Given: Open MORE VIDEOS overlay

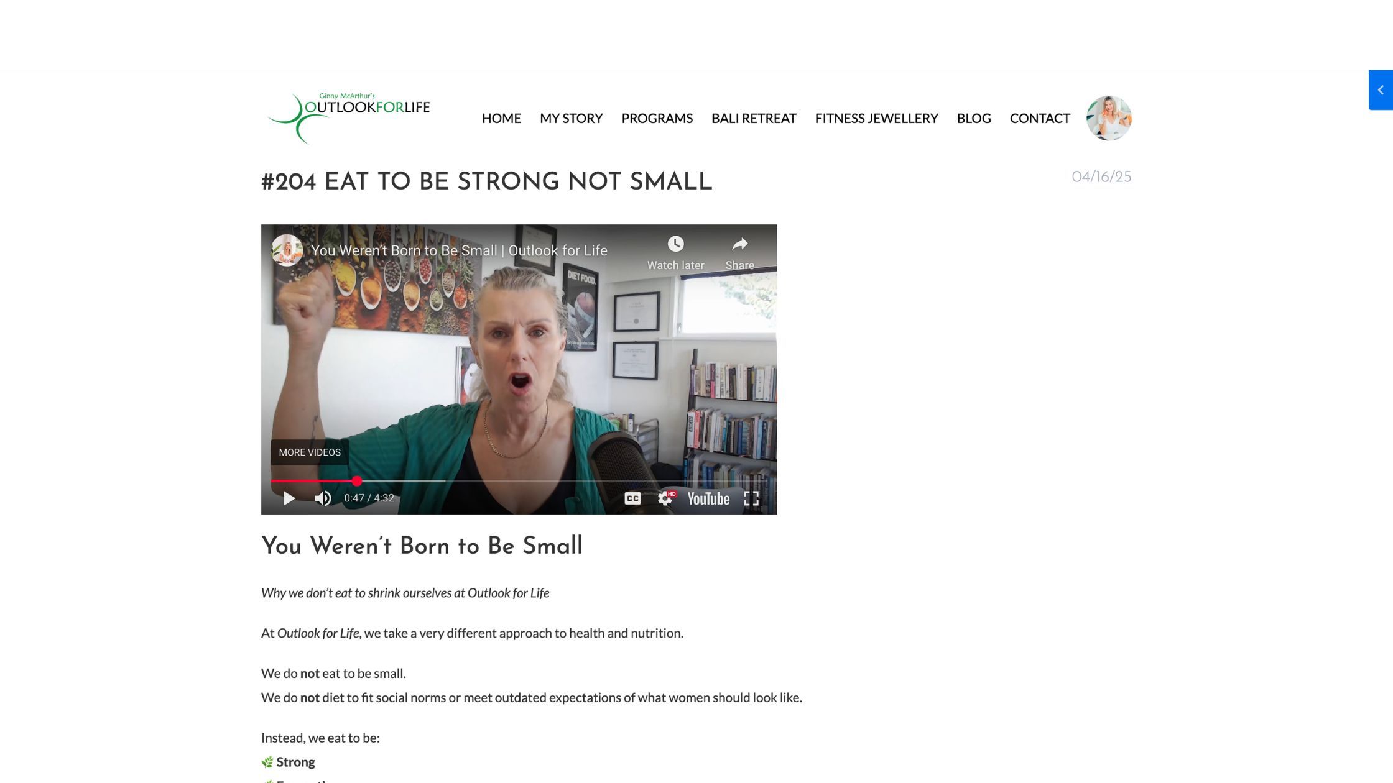Looking at the screenshot, I should (x=310, y=452).
